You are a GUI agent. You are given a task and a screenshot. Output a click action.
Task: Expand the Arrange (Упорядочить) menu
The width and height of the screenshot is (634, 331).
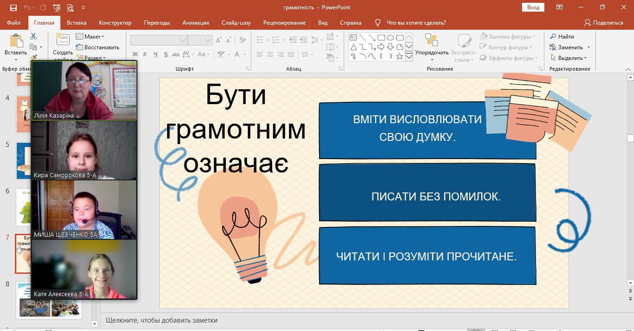click(x=431, y=53)
